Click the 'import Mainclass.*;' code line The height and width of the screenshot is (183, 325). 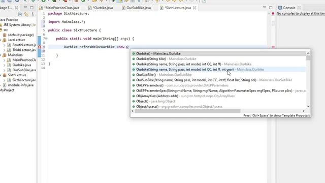pyautogui.click(x=67, y=22)
